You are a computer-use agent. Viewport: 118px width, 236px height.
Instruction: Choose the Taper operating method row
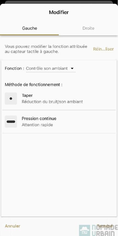[59, 99]
